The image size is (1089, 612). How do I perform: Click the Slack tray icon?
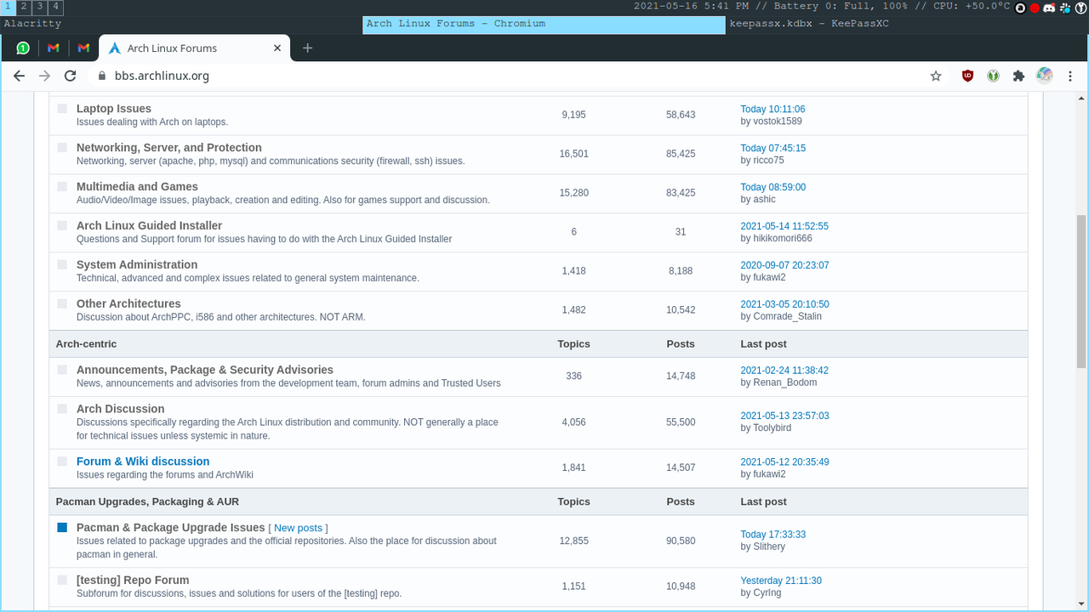click(x=1064, y=8)
